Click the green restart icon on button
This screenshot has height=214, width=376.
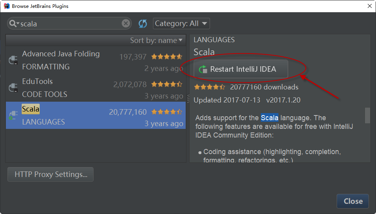[203, 69]
